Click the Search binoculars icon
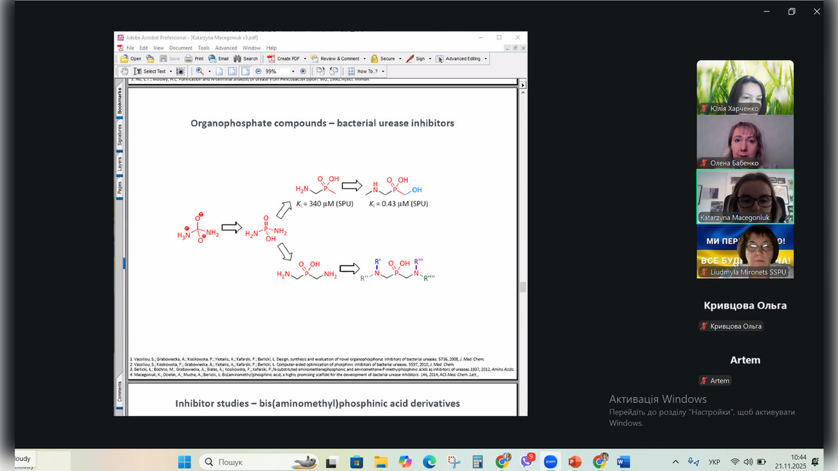The height and width of the screenshot is (471, 838). 237,58
